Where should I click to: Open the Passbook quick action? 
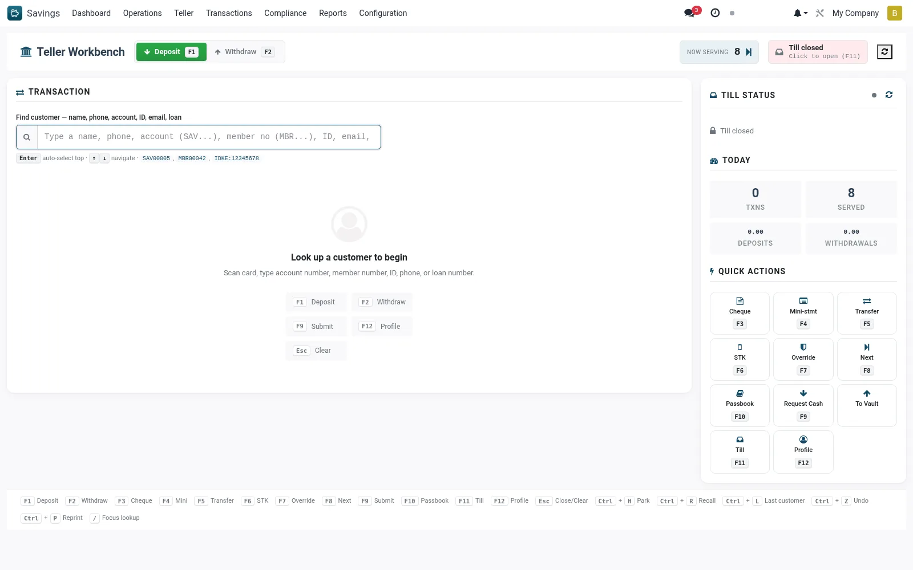point(740,405)
